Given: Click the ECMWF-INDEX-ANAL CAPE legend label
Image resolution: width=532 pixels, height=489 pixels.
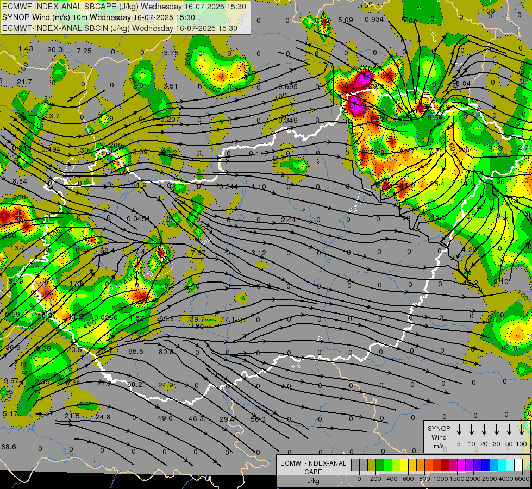Looking at the screenshot, I should pos(313,467).
